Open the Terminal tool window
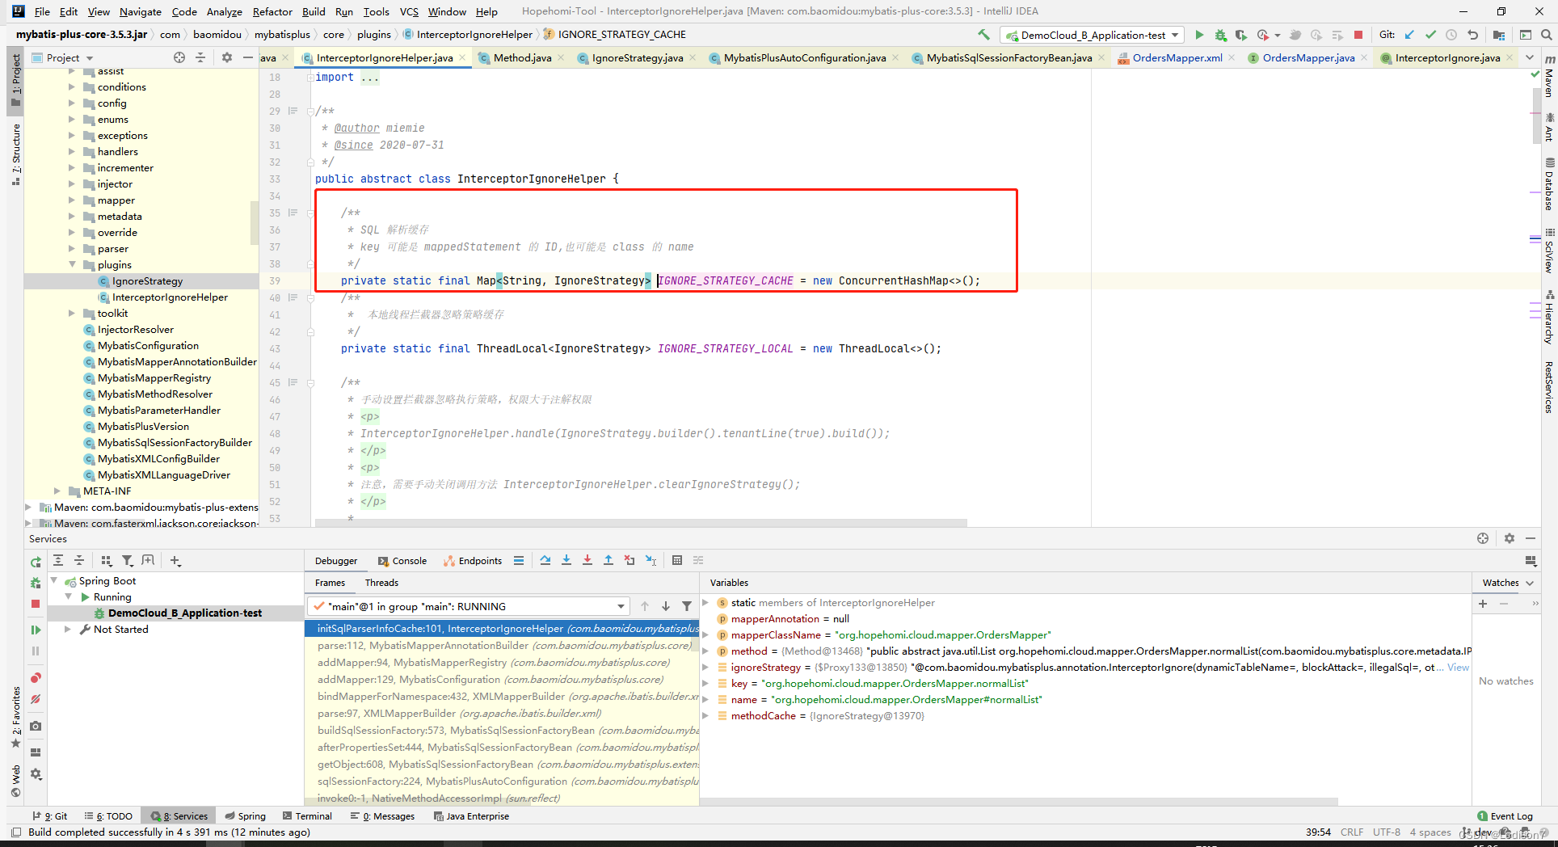This screenshot has height=847, width=1558. pyautogui.click(x=306, y=816)
